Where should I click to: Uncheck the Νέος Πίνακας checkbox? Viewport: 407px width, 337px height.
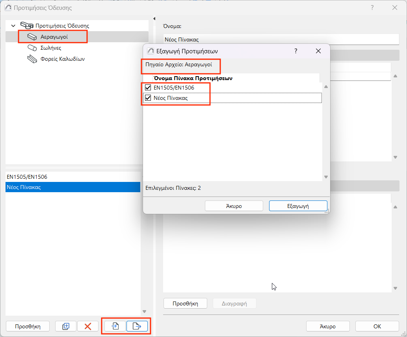coord(148,98)
